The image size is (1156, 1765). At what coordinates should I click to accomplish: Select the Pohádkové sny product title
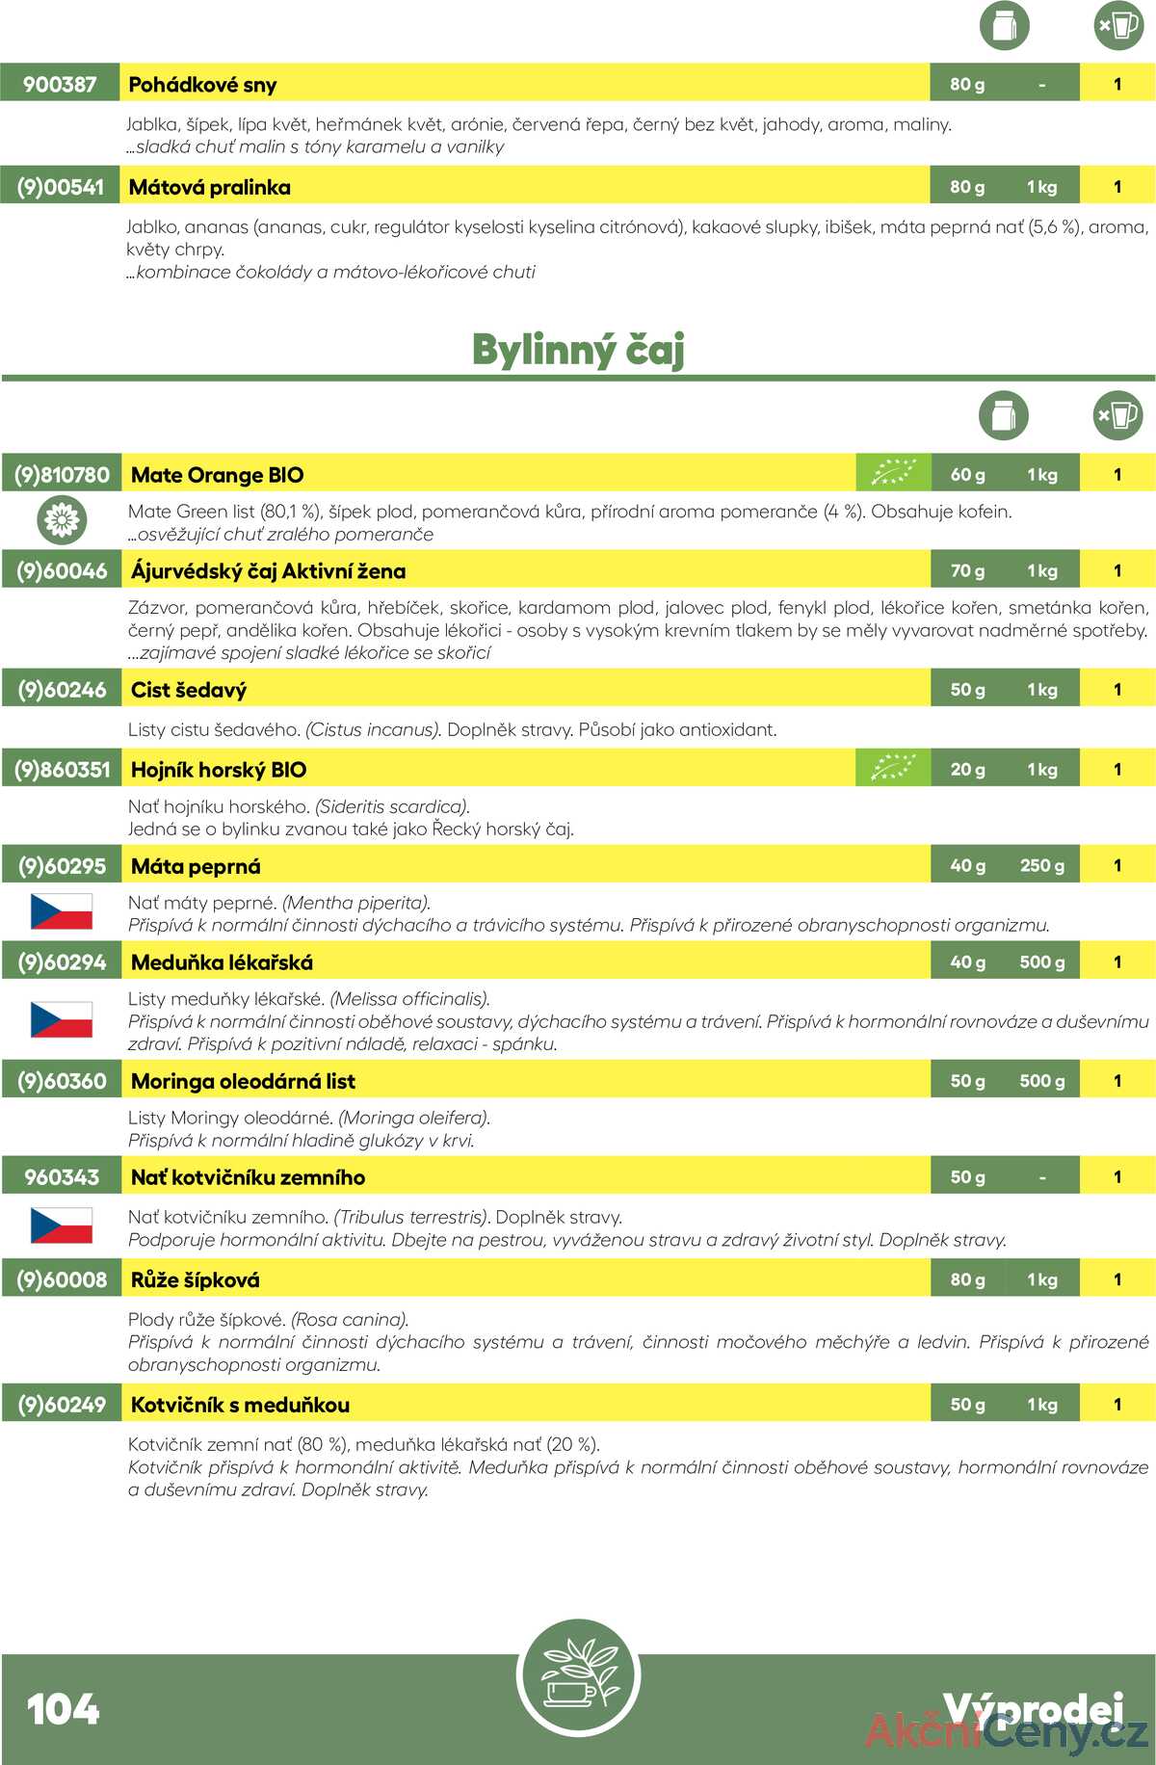202,85
